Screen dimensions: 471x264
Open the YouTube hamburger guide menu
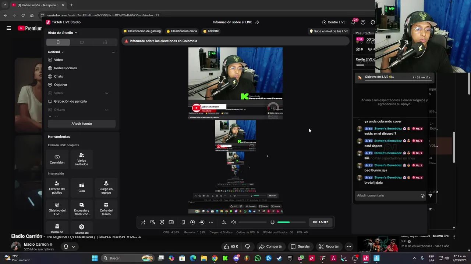(x=9, y=28)
